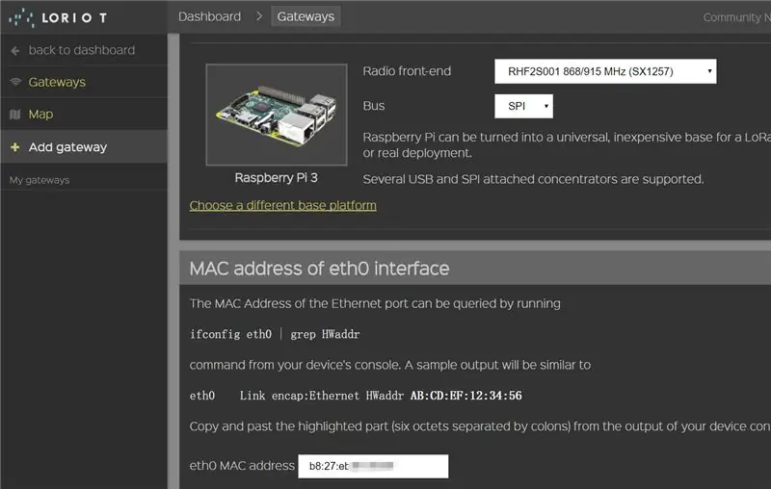The height and width of the screenshot is (489, 771).
Task: Click the sample AB:CD:EF:12:34:56 address
Action: pos(466,396)
